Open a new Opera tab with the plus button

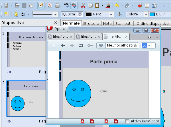click(x=149, y=37)
